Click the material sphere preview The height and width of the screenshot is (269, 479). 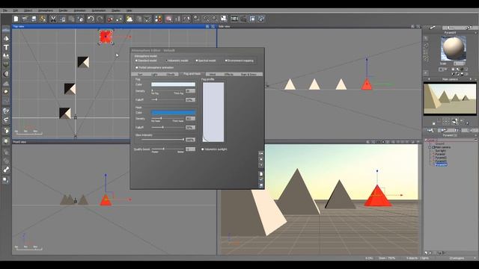[454, 48]
